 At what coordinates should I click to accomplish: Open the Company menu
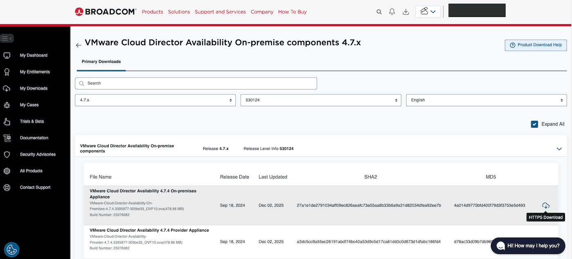tap(262, 12)
